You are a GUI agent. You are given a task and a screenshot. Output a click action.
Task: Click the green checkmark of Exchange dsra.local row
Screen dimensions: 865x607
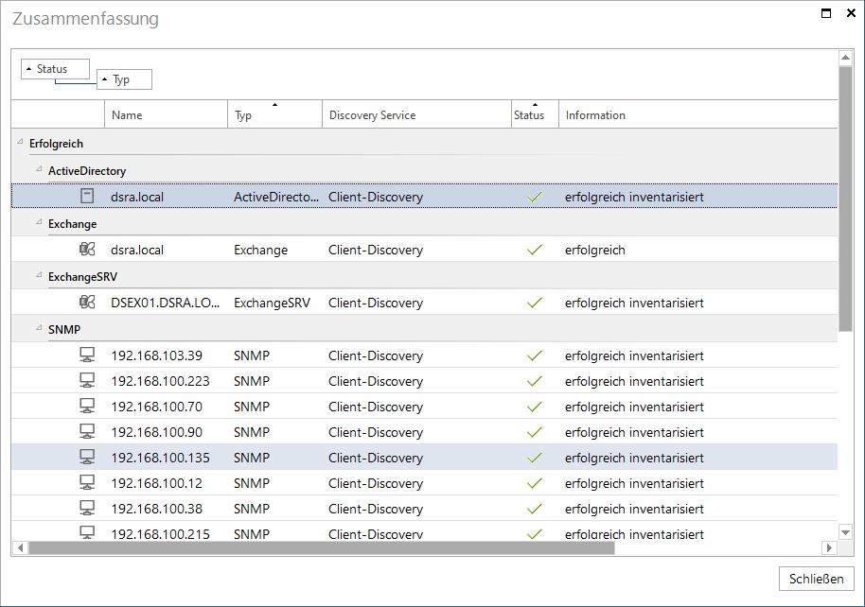click(534, 250)
